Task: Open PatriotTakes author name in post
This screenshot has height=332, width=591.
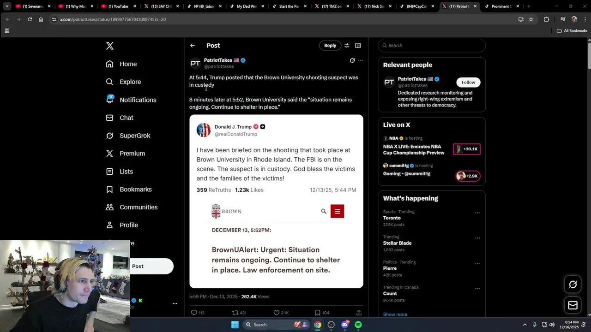Action: pyautogui.click(x=218, y=60)
